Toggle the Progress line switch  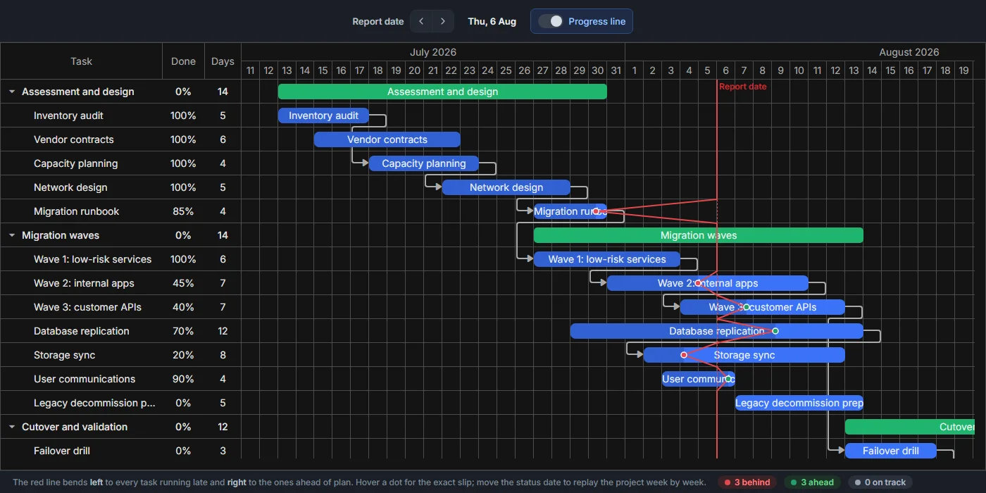tap(551, 21)
